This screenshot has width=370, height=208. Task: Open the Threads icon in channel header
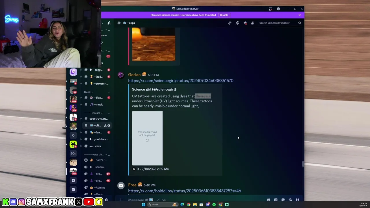(230, 23)
